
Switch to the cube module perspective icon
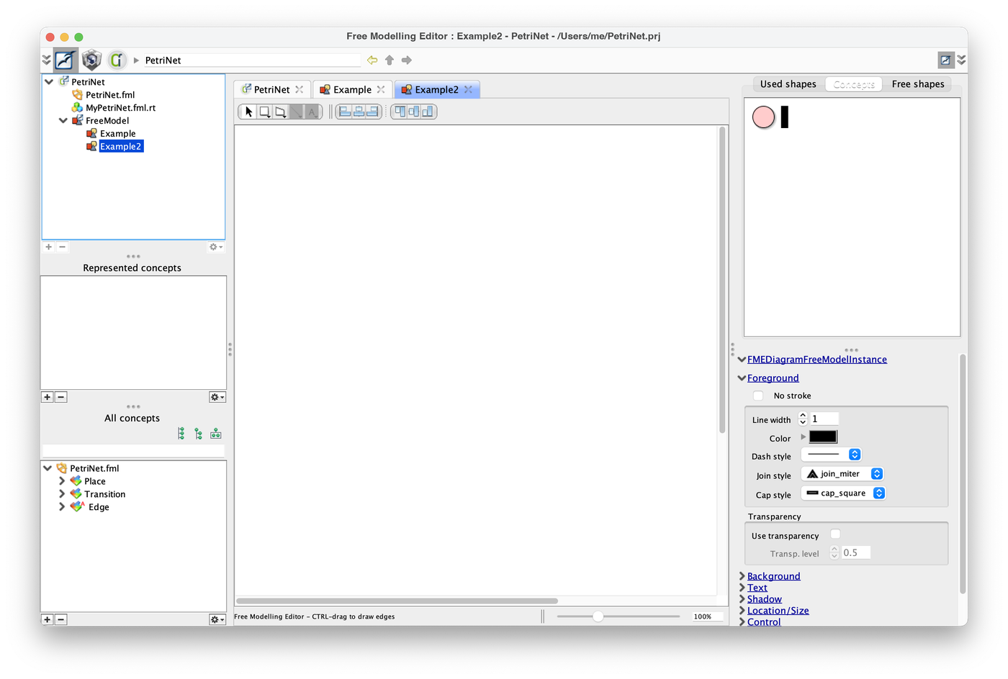pos(91,60)
